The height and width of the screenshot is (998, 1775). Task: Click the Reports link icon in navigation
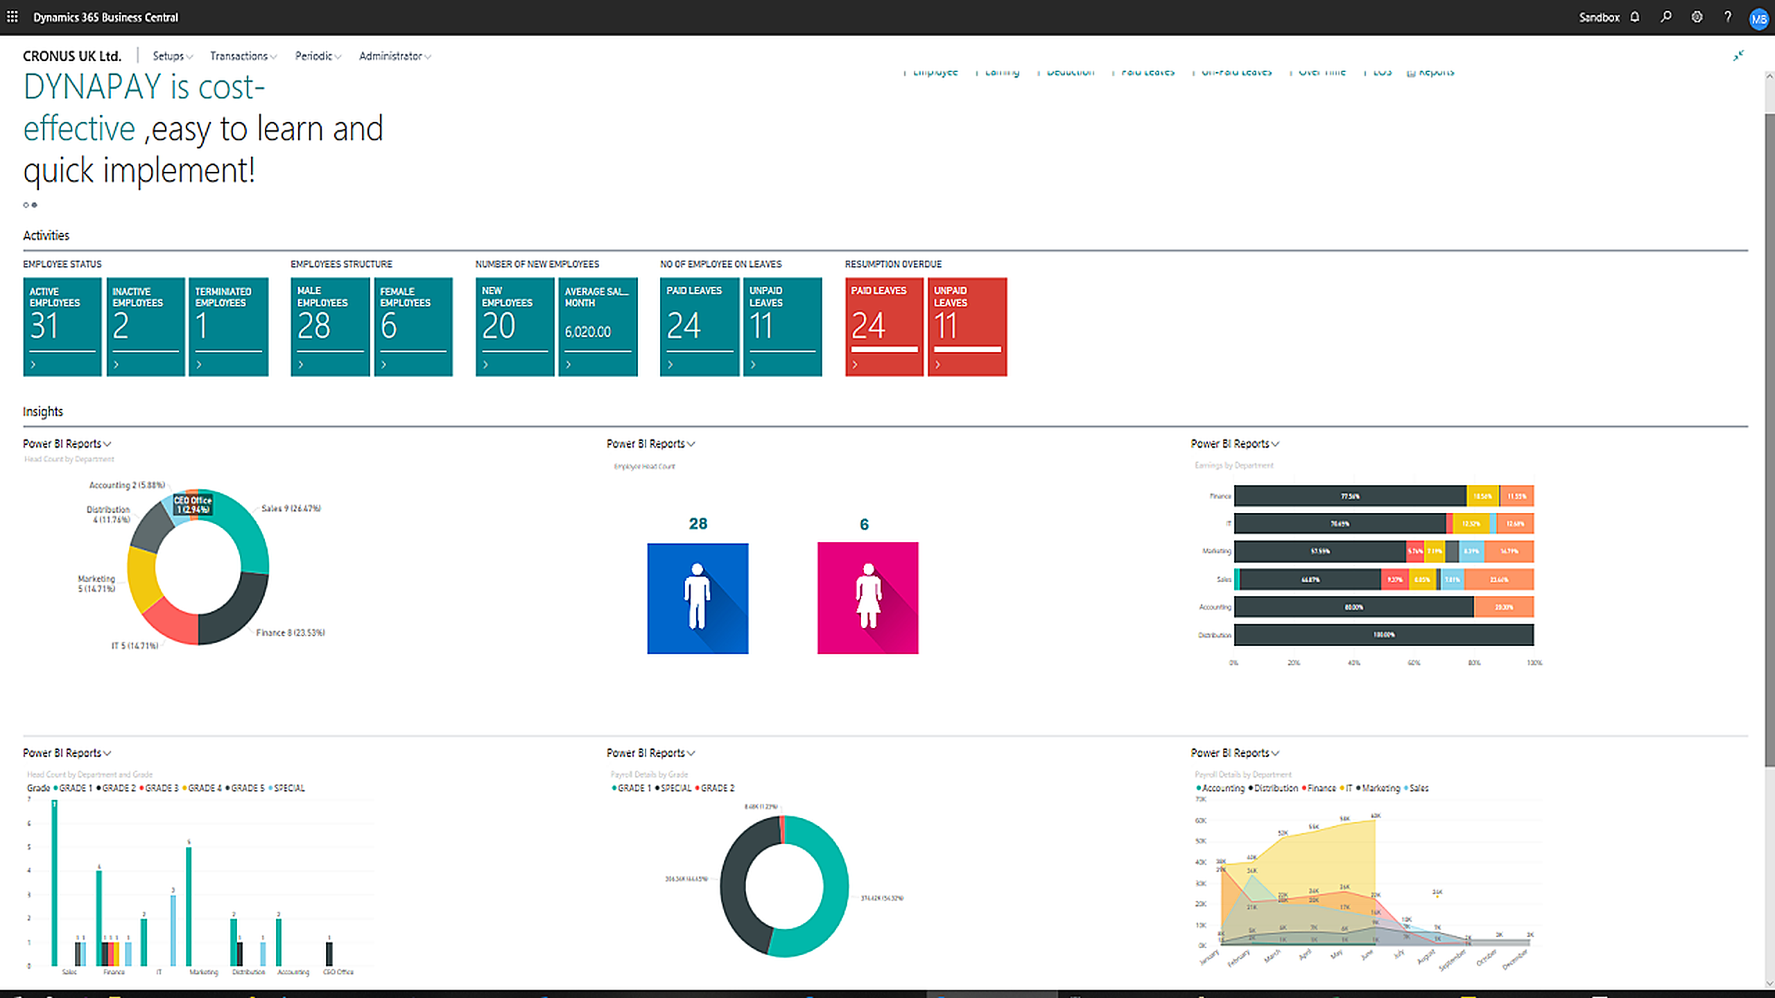coord(1411,73)
